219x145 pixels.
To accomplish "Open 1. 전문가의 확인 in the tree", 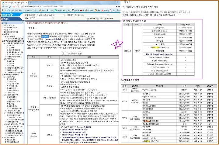I will click(x=10, y=140).
